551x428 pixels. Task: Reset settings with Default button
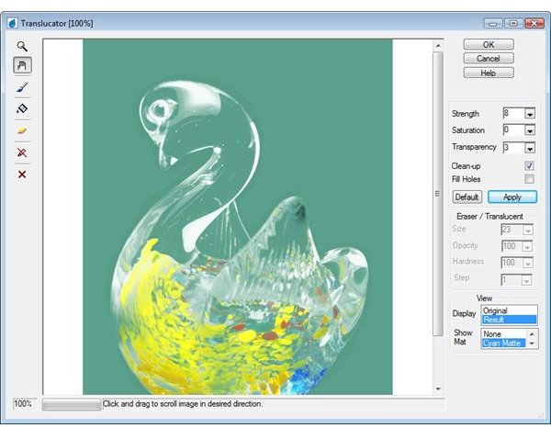[467, 197]
